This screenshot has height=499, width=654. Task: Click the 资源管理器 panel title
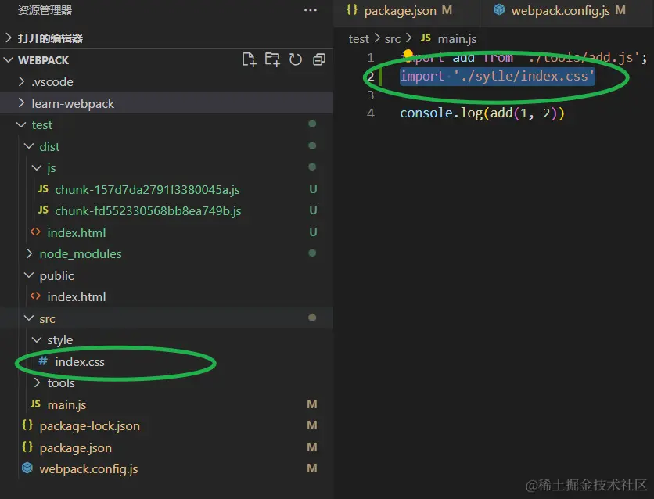(x=45, y=10)
